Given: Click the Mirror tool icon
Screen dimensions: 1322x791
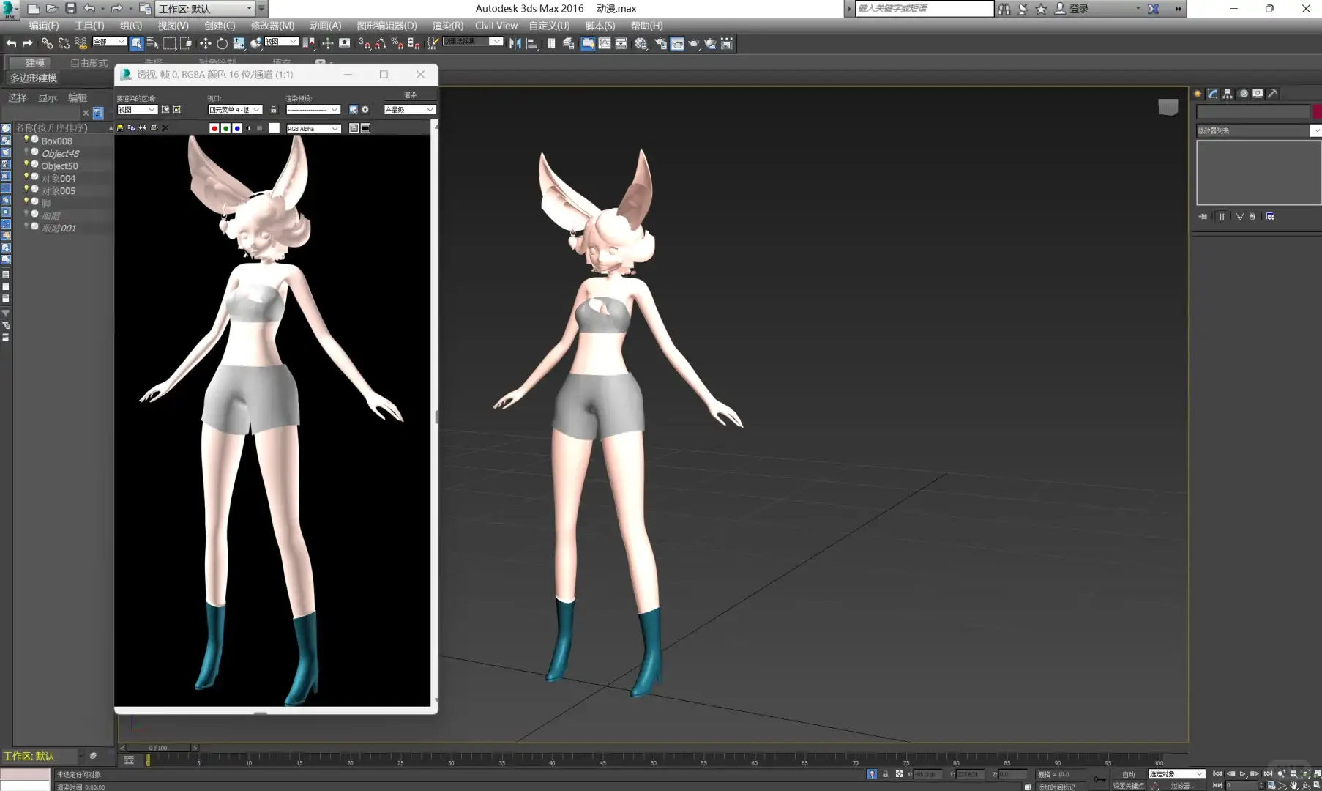Looking at the screenshot, I should click(515, 44).
